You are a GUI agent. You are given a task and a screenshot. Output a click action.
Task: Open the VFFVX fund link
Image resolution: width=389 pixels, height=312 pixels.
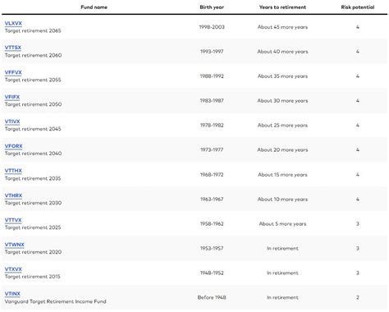(x=13, y=72)
